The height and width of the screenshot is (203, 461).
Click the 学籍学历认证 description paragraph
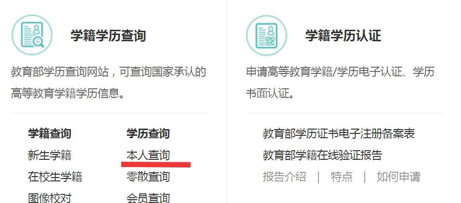[340, 83]
